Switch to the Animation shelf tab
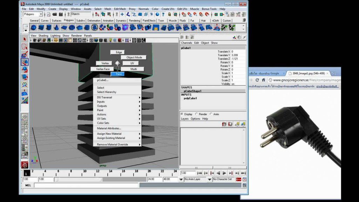 tap(108, 21)
